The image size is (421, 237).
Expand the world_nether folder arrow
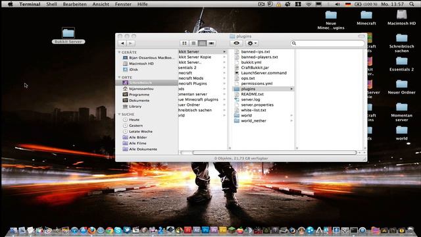(x=291, y=121)
